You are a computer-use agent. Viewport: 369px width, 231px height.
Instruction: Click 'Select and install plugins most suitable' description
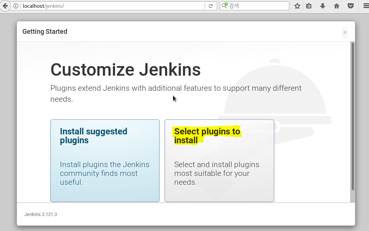point(216,173)
